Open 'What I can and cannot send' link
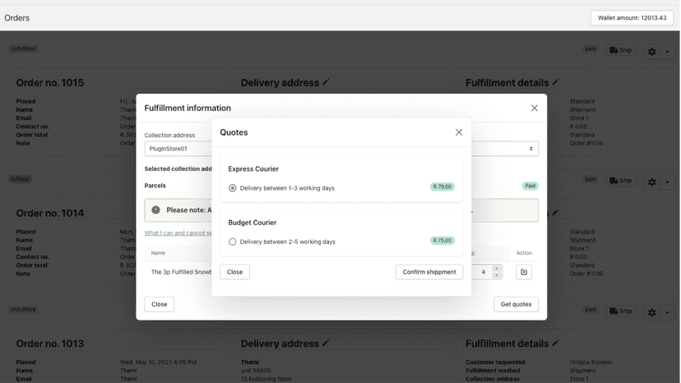The width and height of the screenshot is (681, 383). point(178,233)
